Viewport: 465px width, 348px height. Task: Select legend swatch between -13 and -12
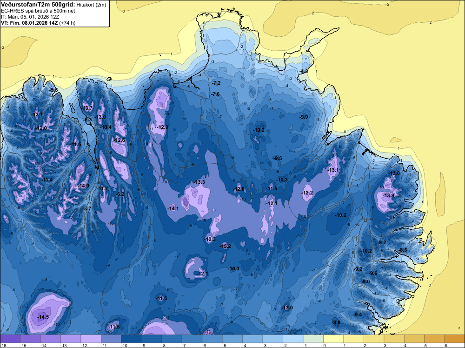[71, 339]
